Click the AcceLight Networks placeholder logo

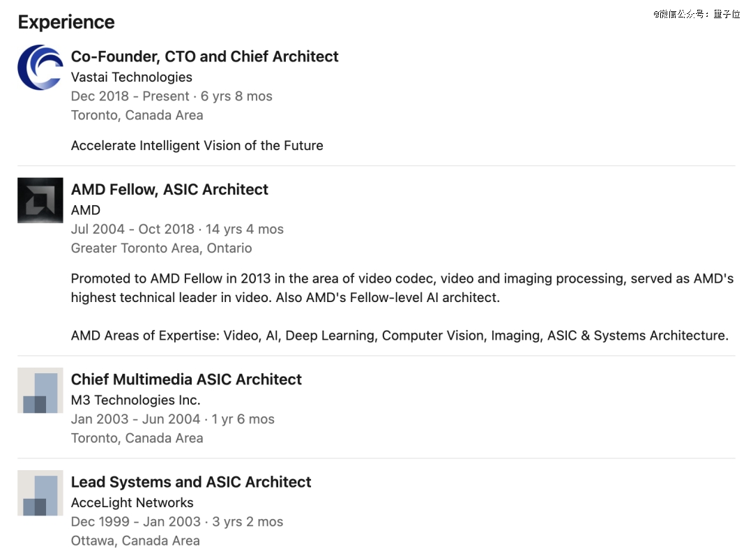tap(40, 492)
